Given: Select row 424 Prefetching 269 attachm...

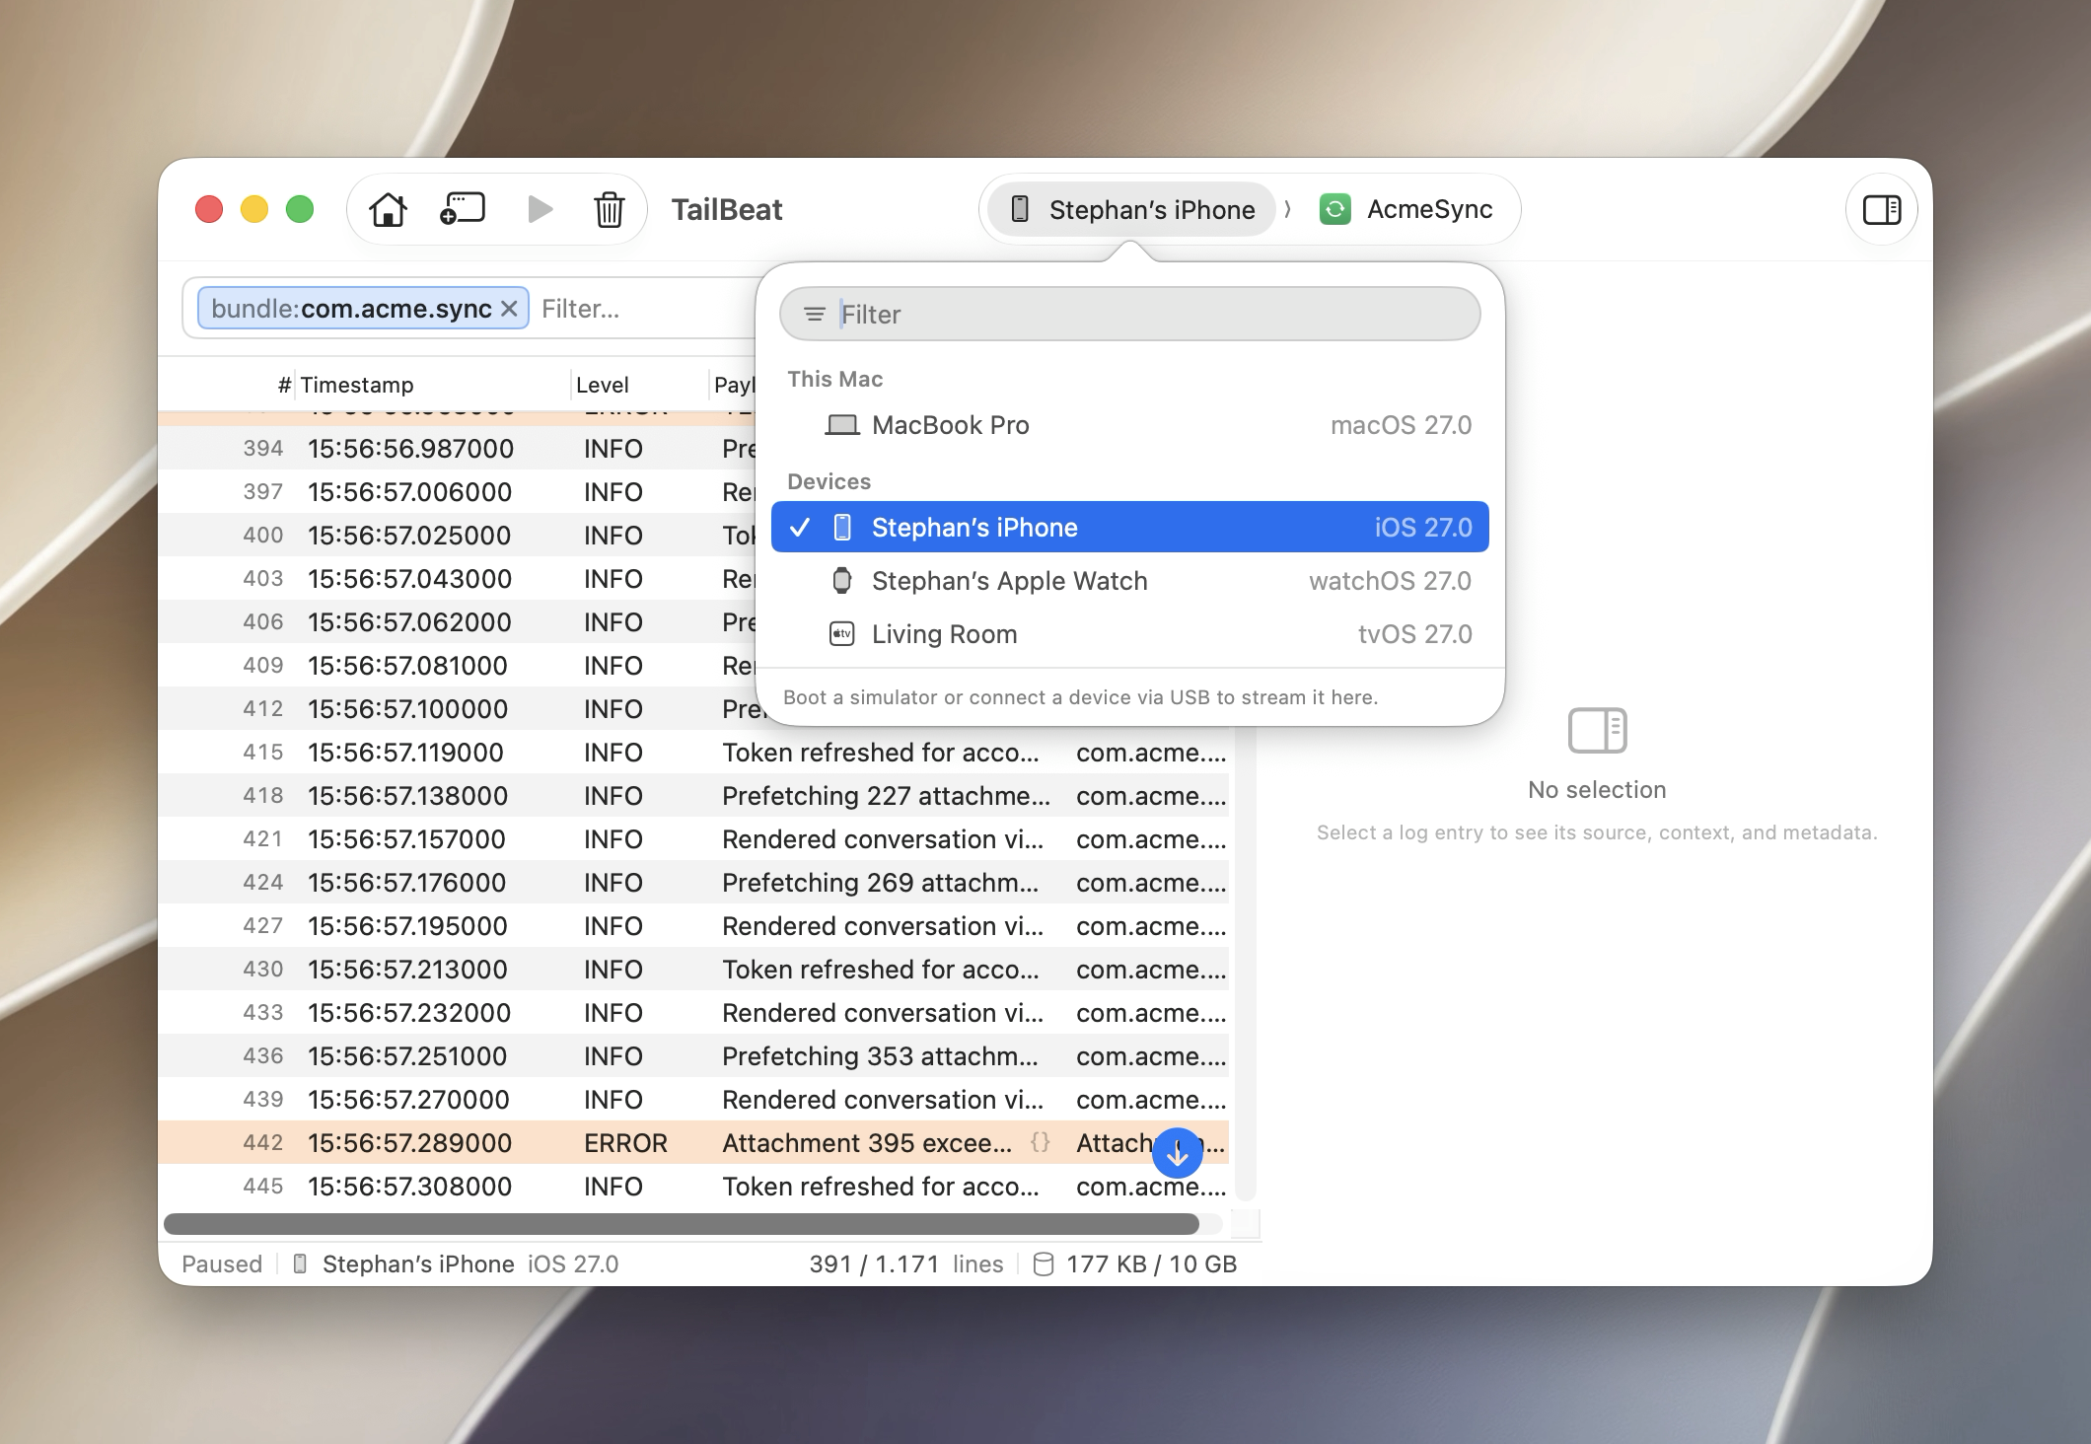Looking at the screenshot, I should coord(693,883).
